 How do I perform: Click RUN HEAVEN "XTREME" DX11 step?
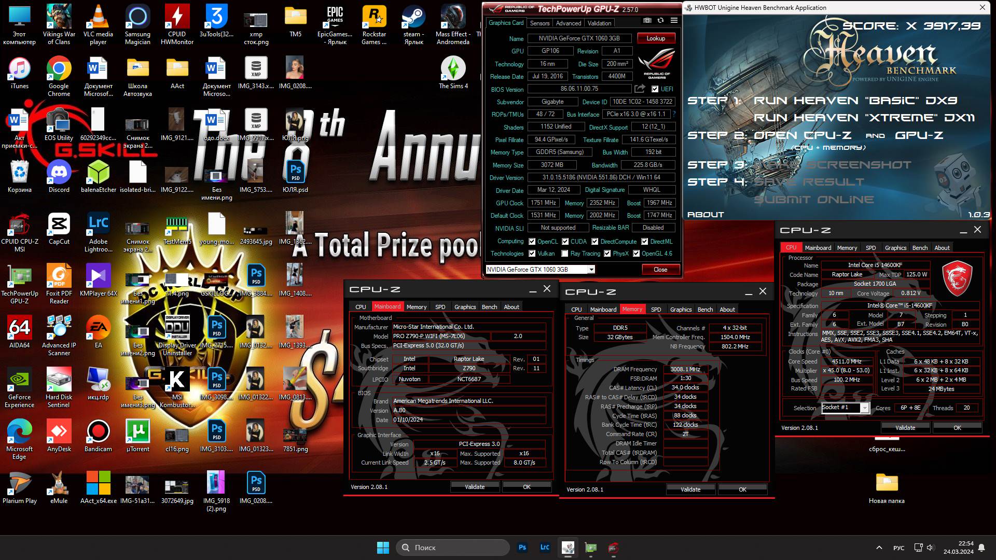(864, 118)
